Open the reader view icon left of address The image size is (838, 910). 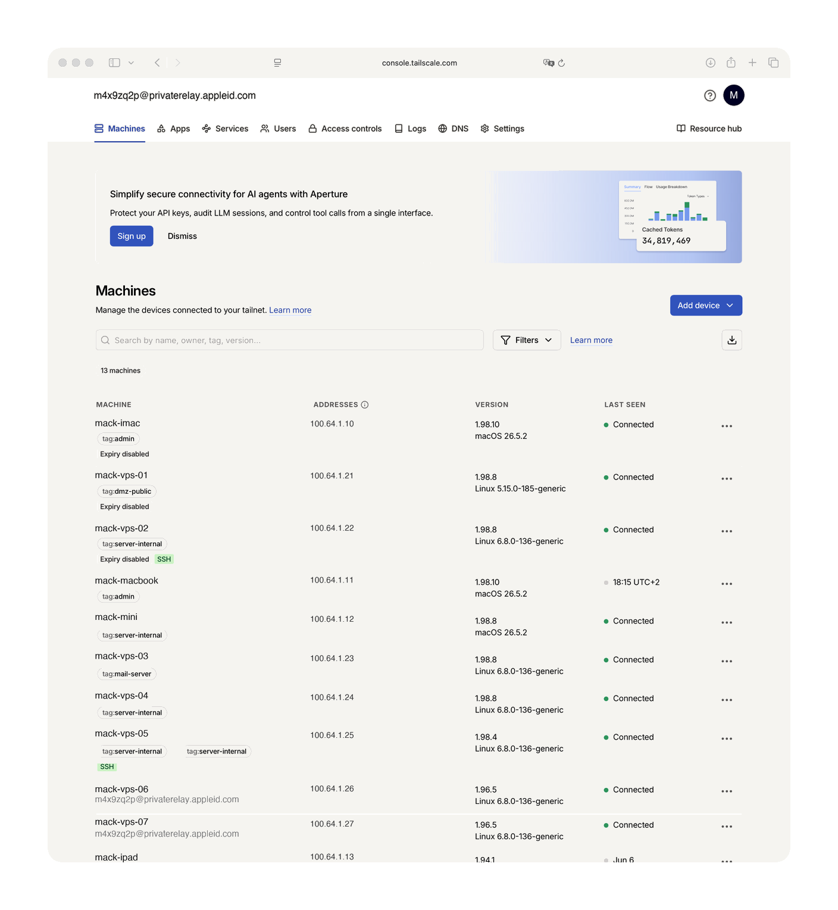[x=277, y=63]
